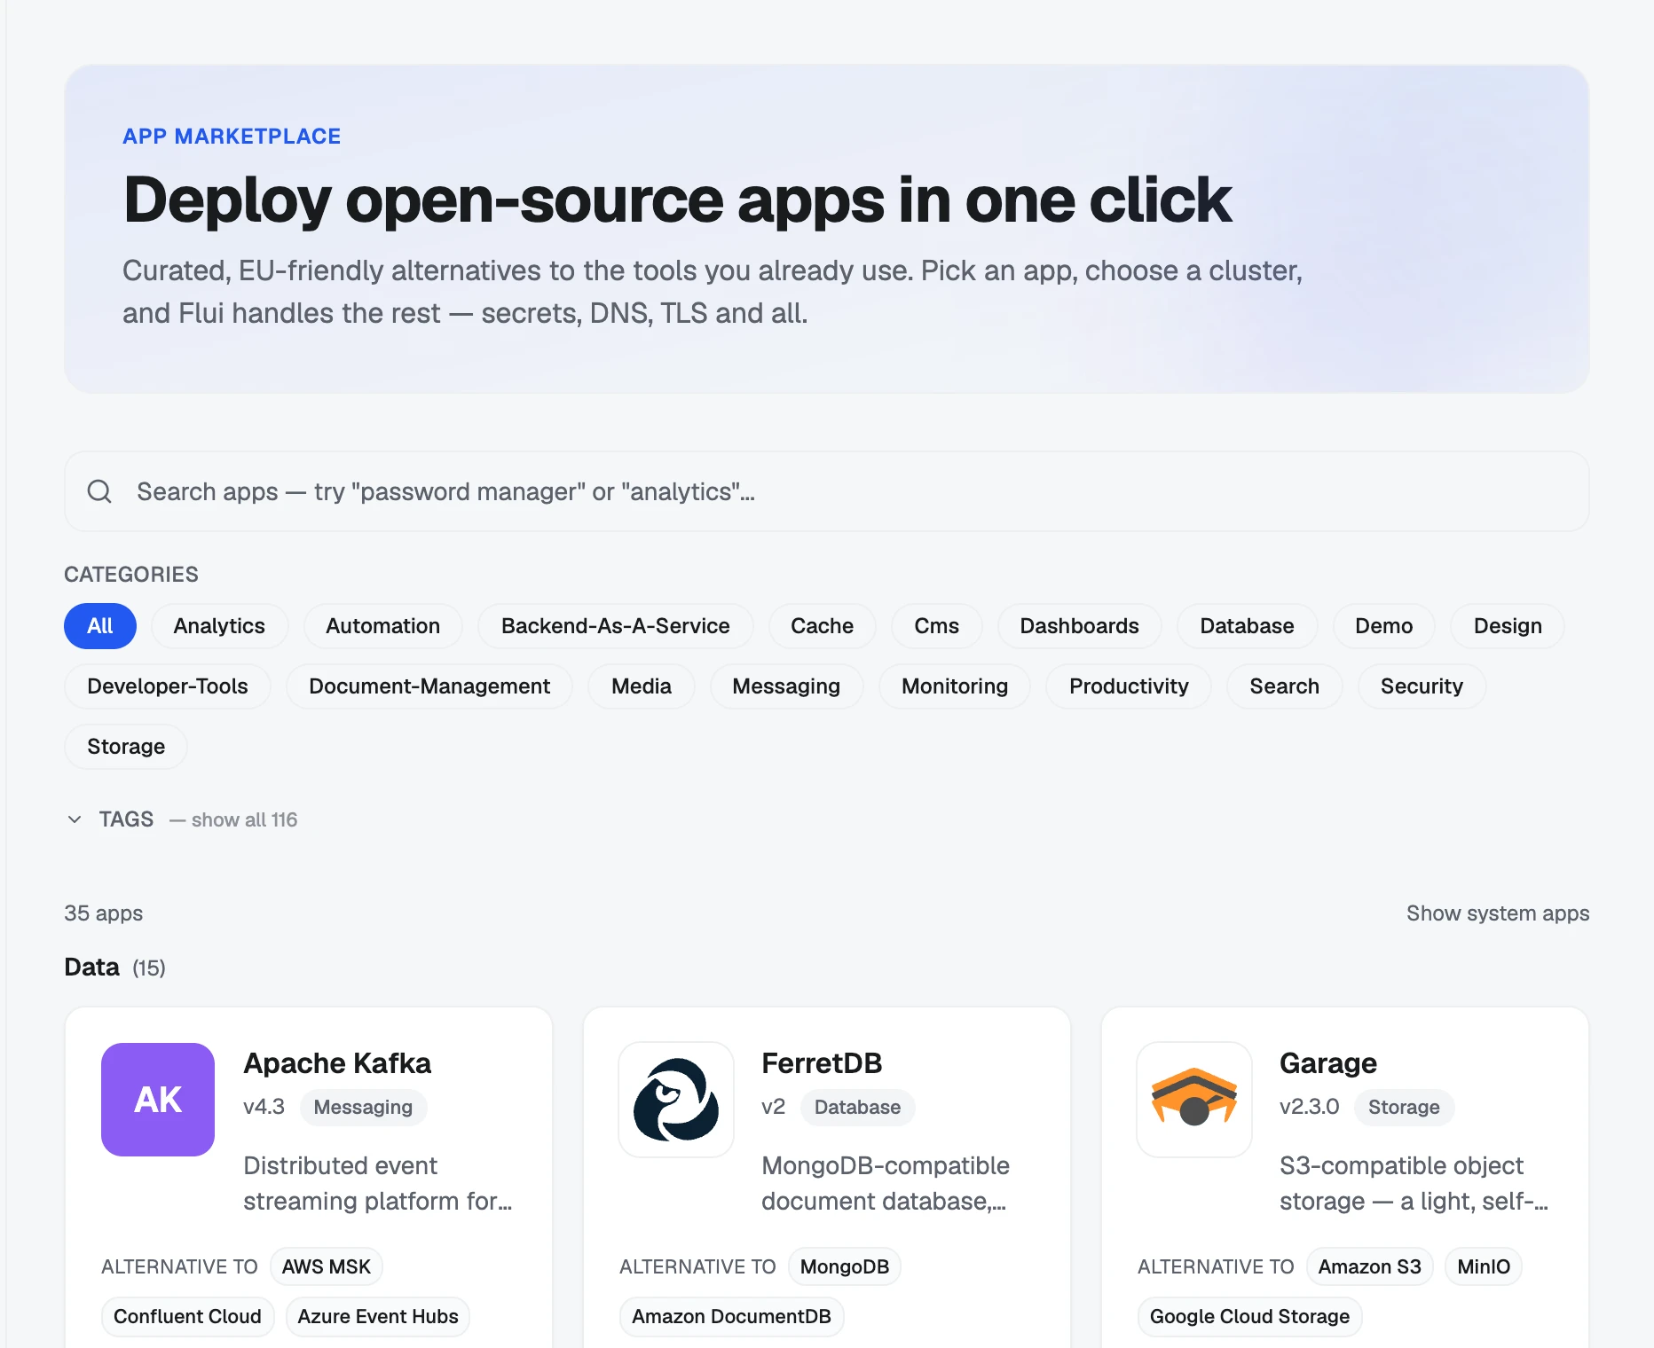The height and width of the screenshot is (1348, 1654).
Task: Filter by Analytics category
Action: pos(219,626)
